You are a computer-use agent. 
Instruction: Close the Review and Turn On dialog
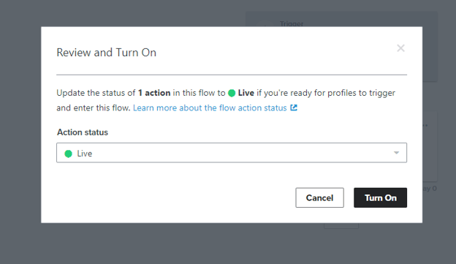tap(400, 48)
